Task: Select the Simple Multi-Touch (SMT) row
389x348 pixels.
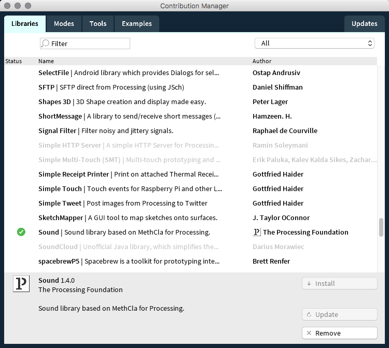Action: (x=190, y=160)
